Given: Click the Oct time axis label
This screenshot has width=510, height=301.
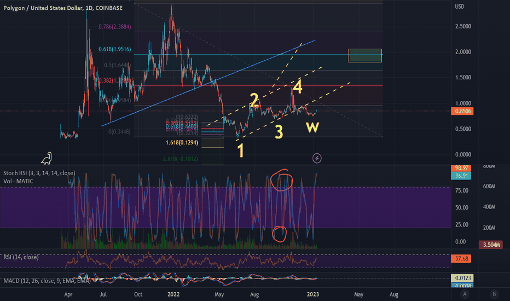Looking at the screenshot, I should [x=138, y=294].
